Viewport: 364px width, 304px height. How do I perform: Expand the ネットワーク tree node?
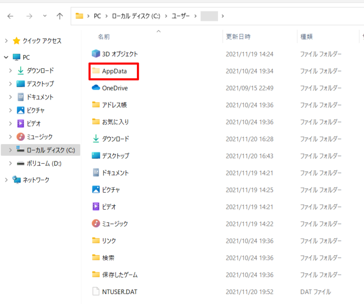6,180
